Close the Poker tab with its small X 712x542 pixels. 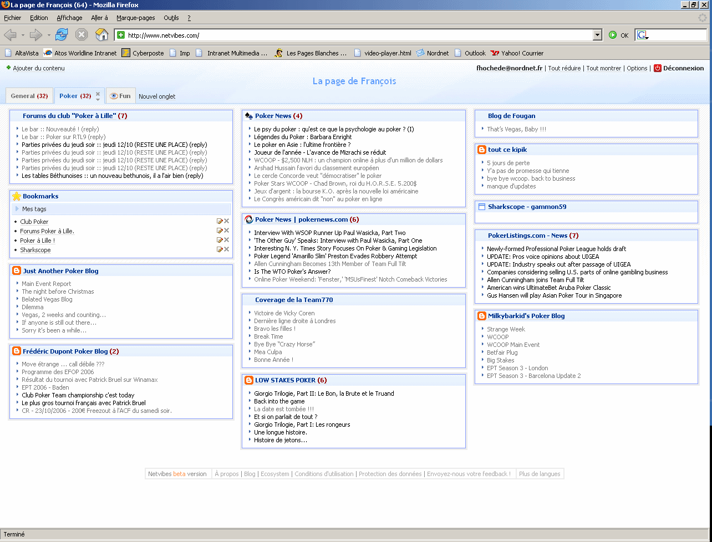coord(98,94)
